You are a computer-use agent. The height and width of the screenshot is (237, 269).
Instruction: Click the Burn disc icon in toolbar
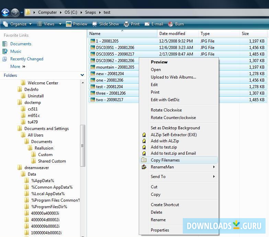tap(170, 24)
